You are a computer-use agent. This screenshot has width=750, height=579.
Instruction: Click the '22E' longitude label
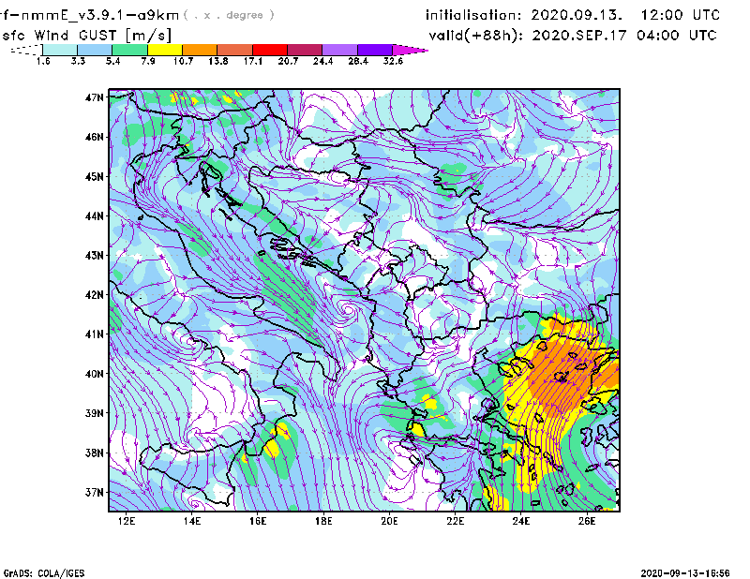[x=456, y=521]
